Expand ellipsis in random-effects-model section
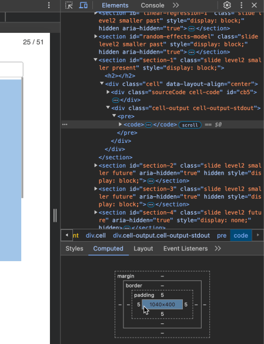The image size is (264, 344). 192,52
